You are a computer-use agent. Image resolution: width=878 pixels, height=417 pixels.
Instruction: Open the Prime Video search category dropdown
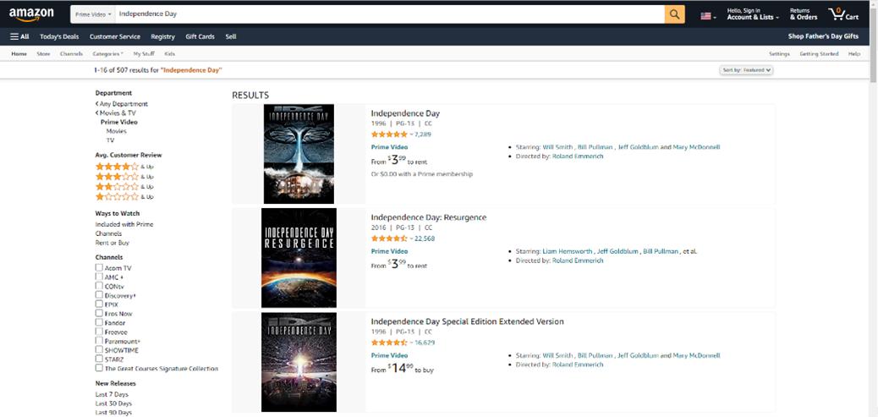(93, 14)
